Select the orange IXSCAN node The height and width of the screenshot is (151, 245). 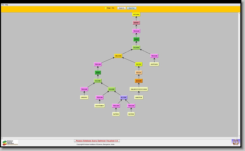tap(138, 81)
